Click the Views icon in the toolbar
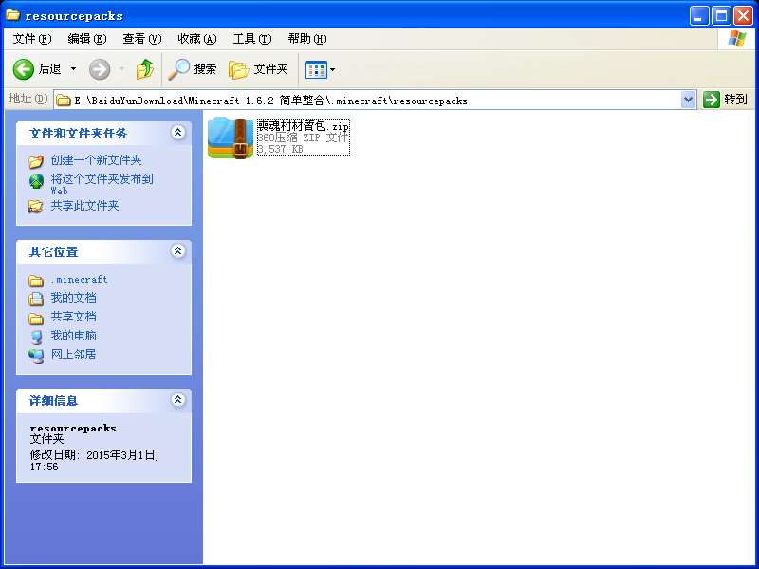 tap(316, 69)
